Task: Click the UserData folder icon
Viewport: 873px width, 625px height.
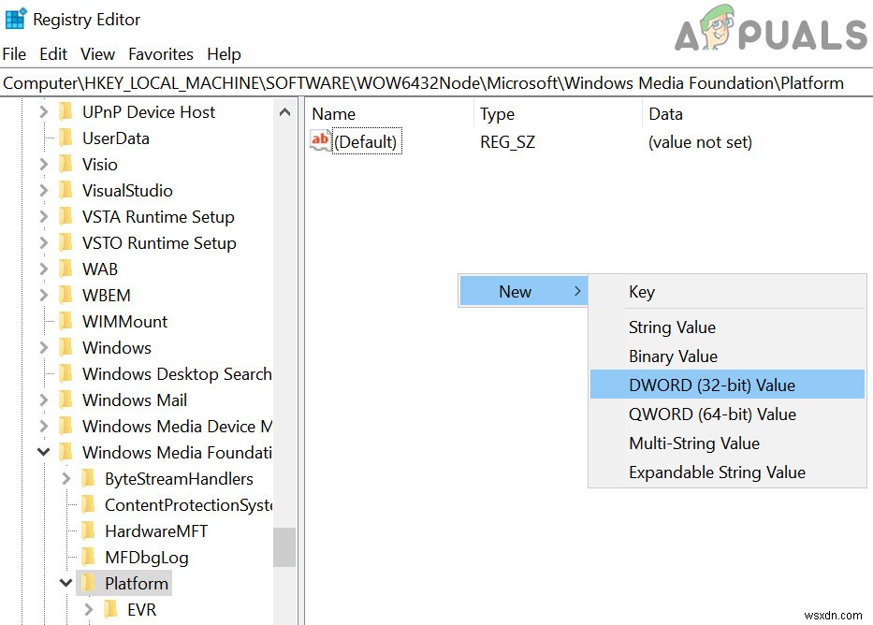Action: click(66, 138)
